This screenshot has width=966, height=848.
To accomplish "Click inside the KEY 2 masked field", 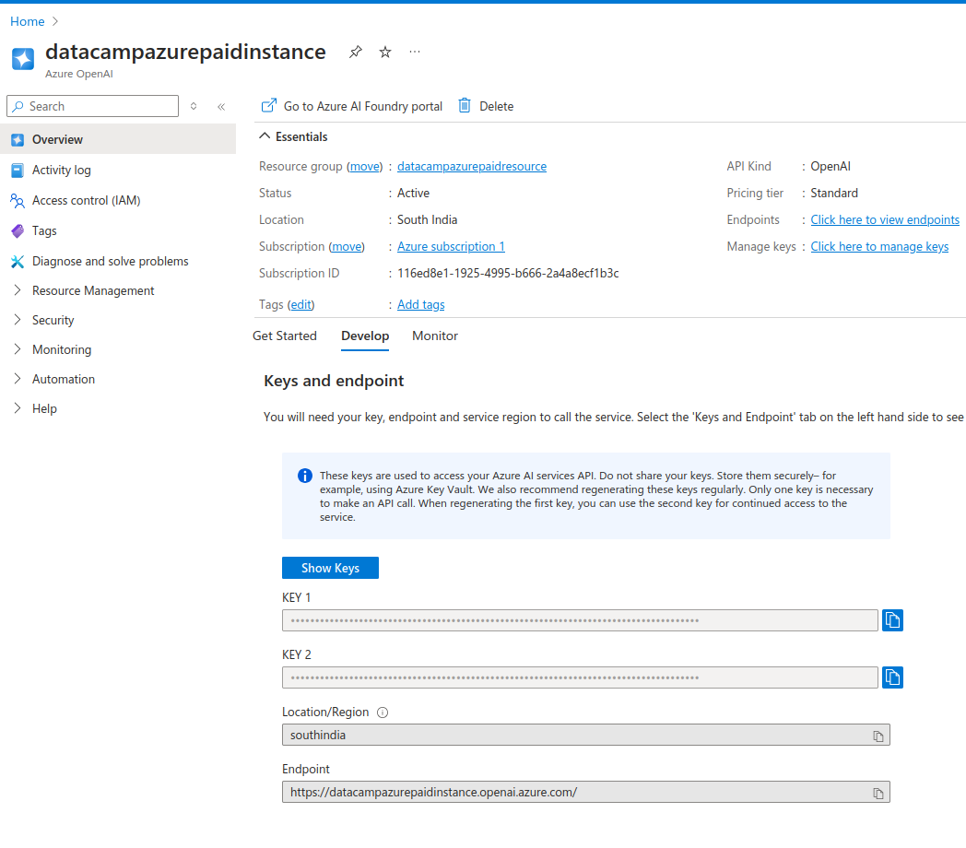I will 580,677.
